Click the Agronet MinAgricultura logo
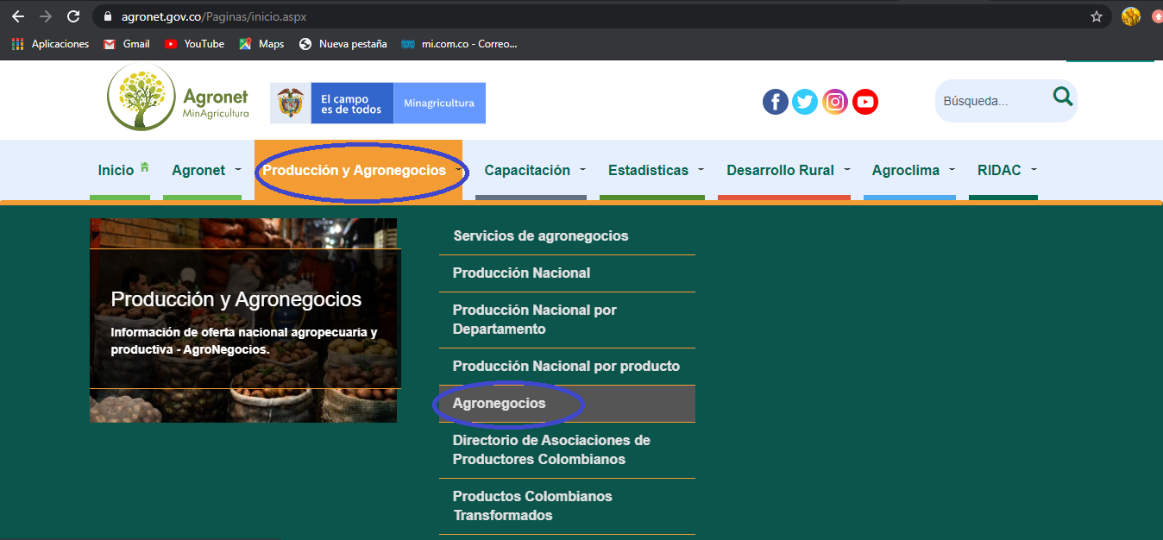Image resolution: width=1163 pixels, height=540 pixels. [177, 97]
